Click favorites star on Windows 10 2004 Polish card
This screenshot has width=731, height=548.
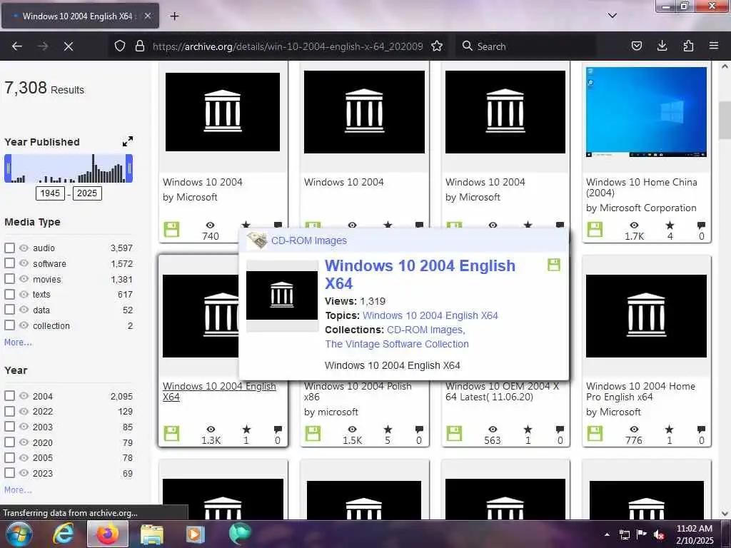388,429
